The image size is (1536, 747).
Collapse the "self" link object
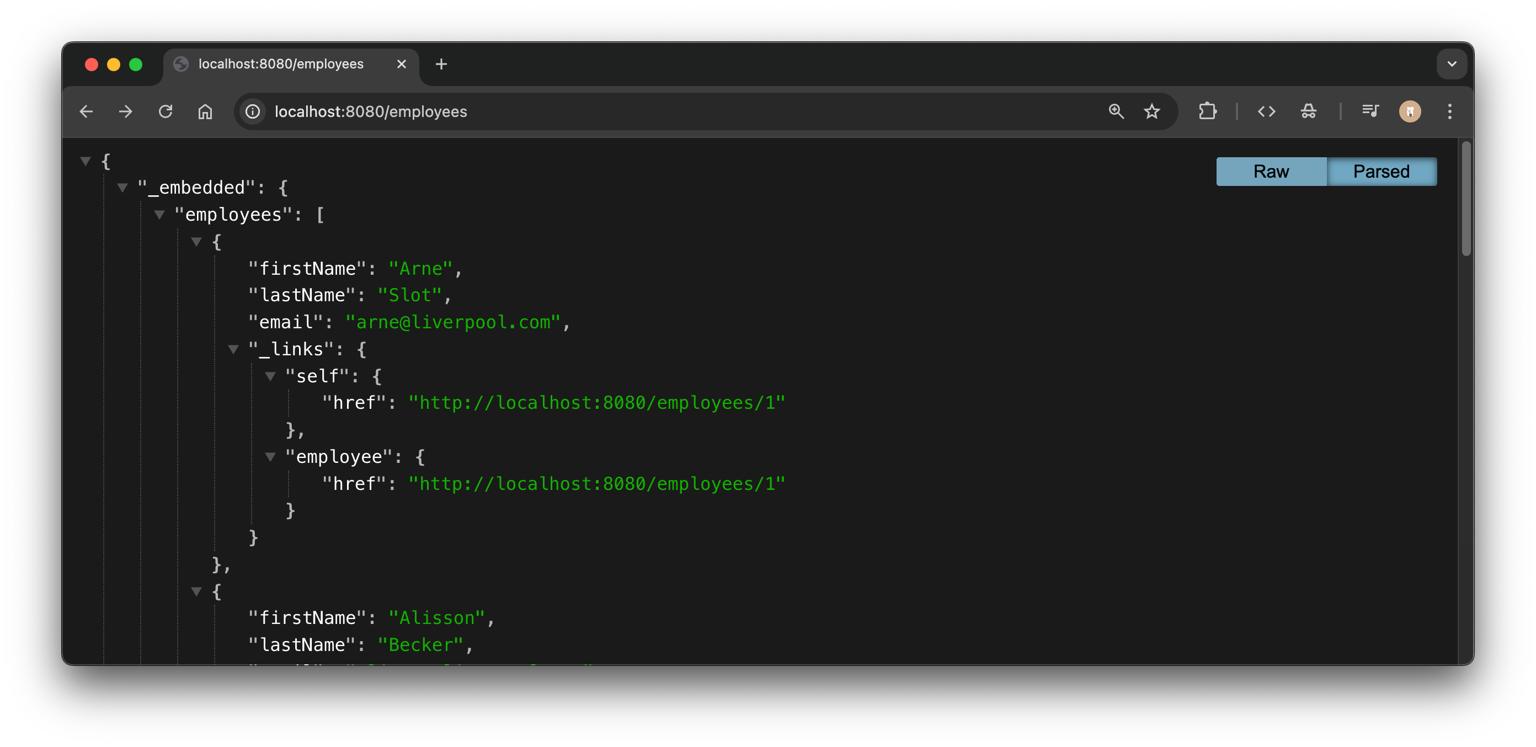tap(271, 376)
